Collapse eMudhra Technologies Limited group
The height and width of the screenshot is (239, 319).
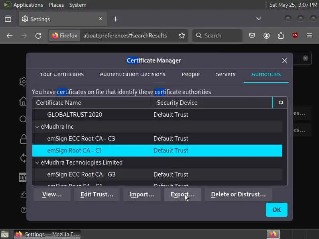(x=37, y=163)
